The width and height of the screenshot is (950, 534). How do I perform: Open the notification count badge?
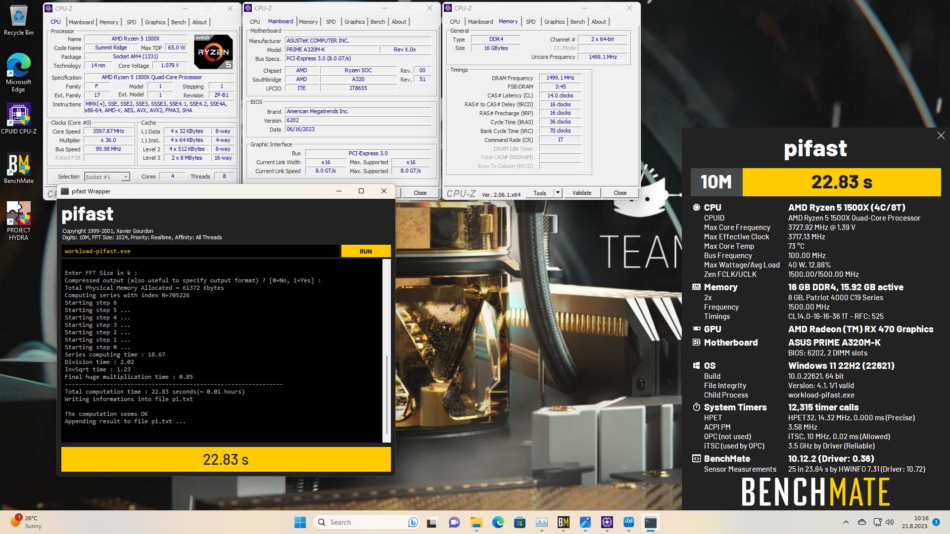tap(936, 522)
